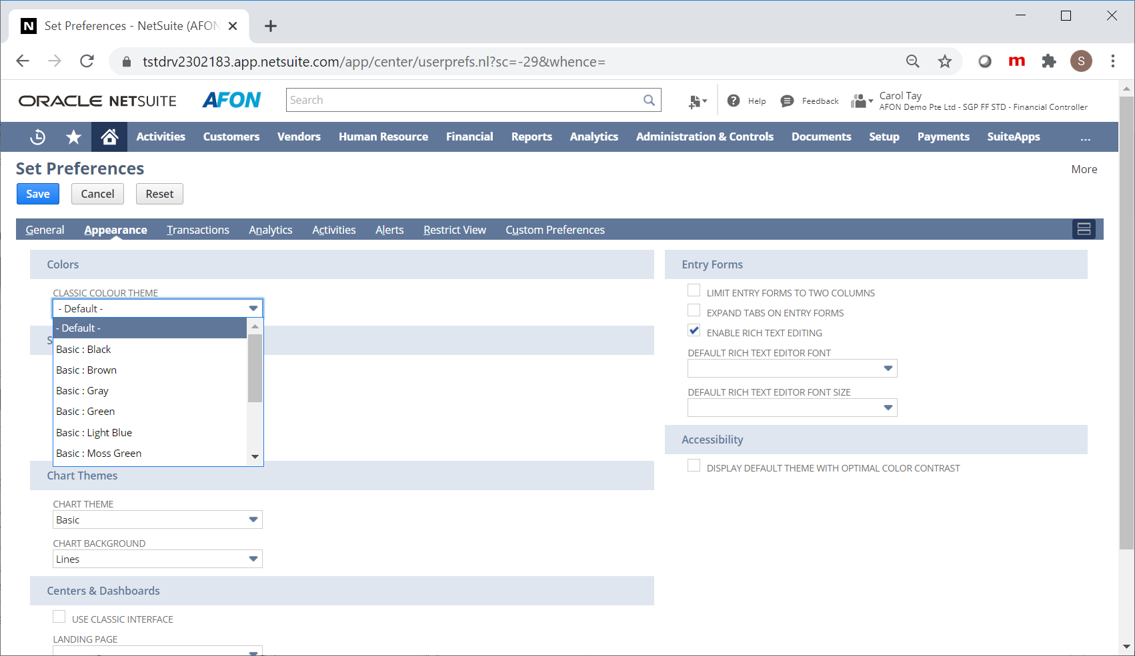This screenshot has width=1135, height=656.
Task: Open the Recent Records clock icon
Action: coord(37,137)
